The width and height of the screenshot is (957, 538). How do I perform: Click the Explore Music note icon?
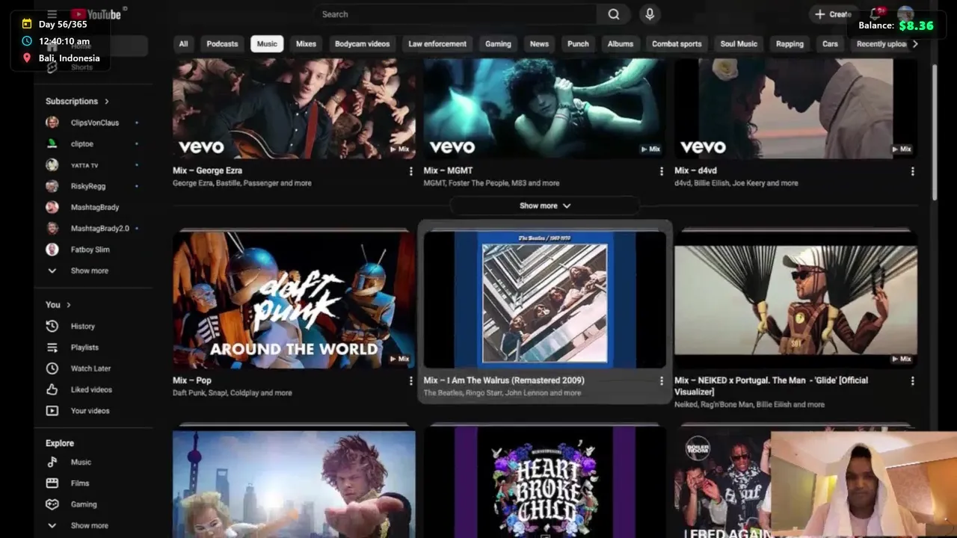(x=52, y=462)
